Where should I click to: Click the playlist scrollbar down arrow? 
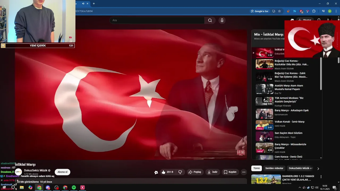pyautogui.click(x=321, y=158)
